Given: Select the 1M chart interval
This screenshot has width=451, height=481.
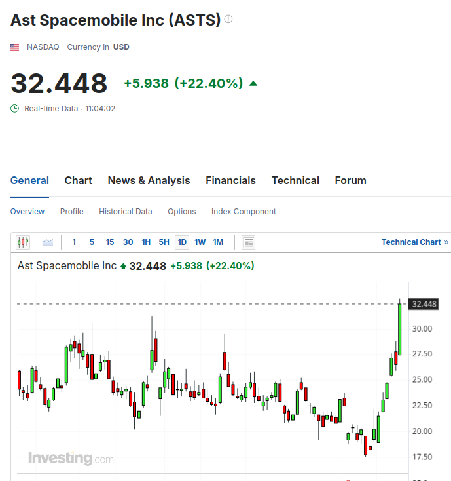Looking at the screenshot, I should (218, 242).
